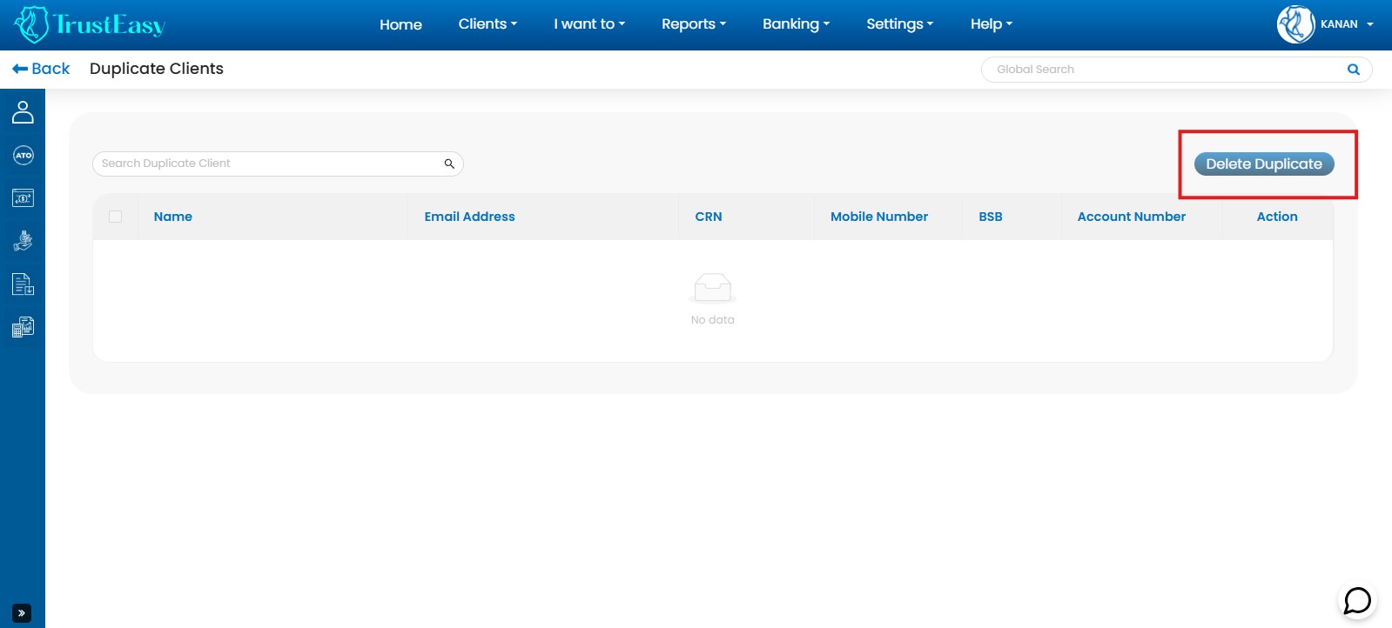This screenshot has width=1392, height=628.
Task: Click the hand holding coins sidebar icon
Action: 23,241
